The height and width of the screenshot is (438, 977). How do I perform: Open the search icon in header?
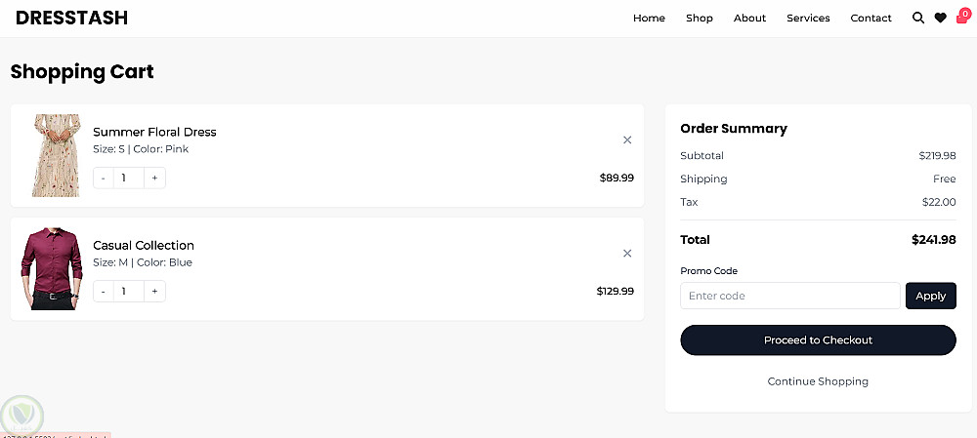click(917, 18)
